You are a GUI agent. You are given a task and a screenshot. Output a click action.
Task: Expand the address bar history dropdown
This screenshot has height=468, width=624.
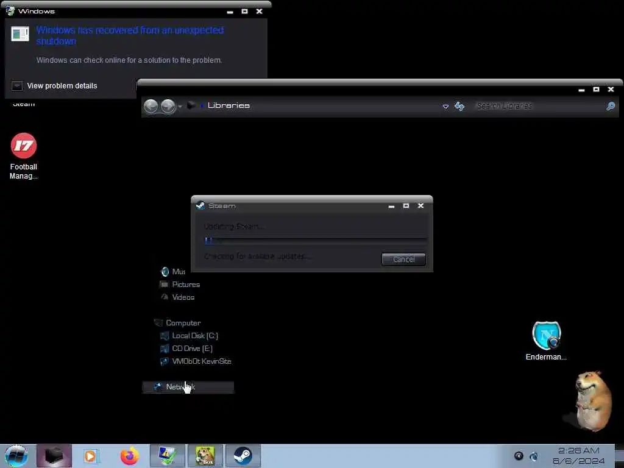[x=445, y=106]
